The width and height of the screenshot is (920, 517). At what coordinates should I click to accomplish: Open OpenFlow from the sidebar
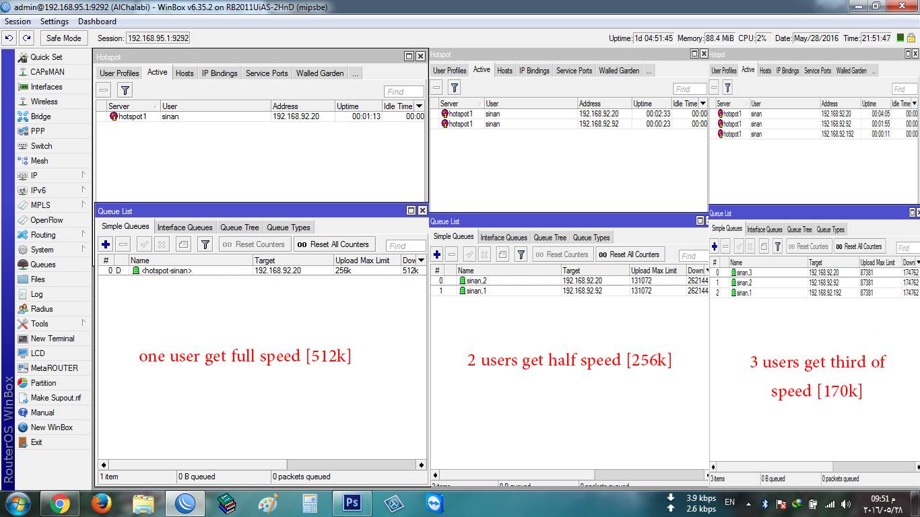pos(46,220)
